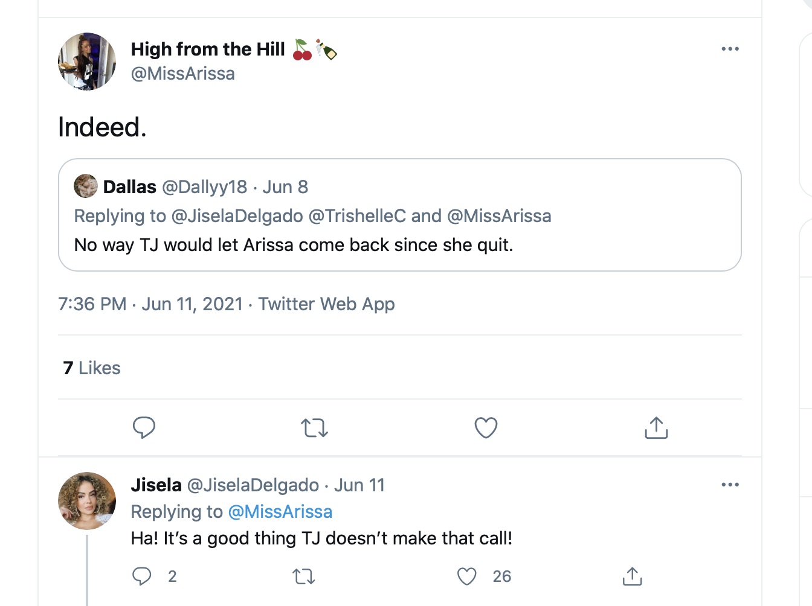
Task: Like Jisela's reply with 26 likes
Action: [466, 576]
